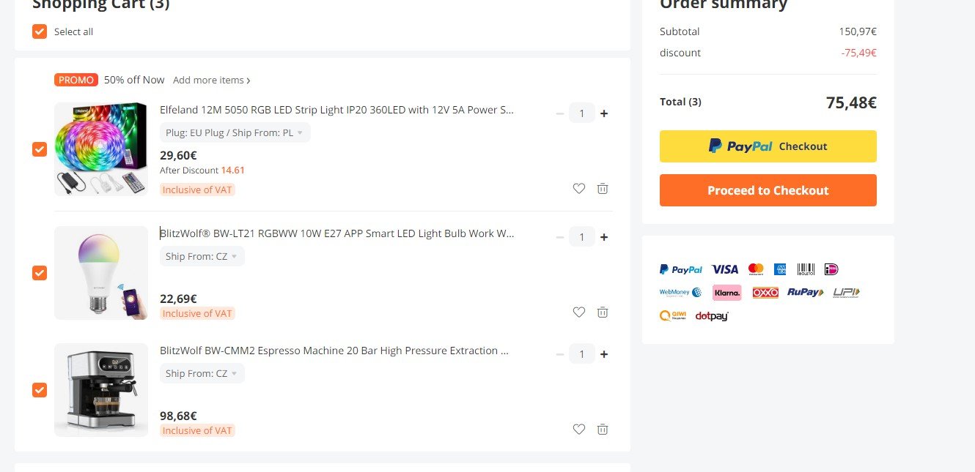
Task: Click the Boleto barcode logo
Action: 806,269
